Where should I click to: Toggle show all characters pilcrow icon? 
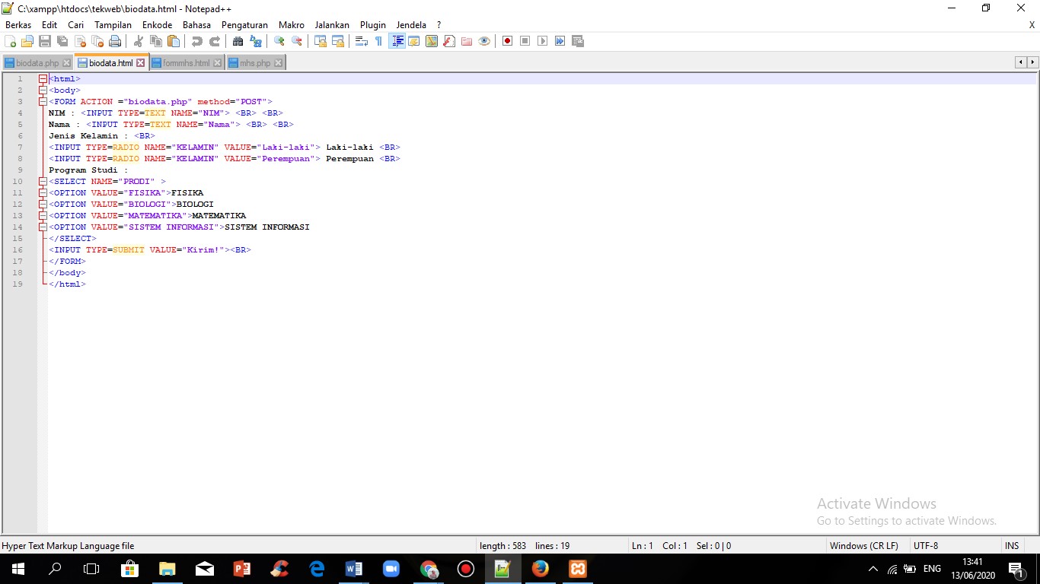378,41
